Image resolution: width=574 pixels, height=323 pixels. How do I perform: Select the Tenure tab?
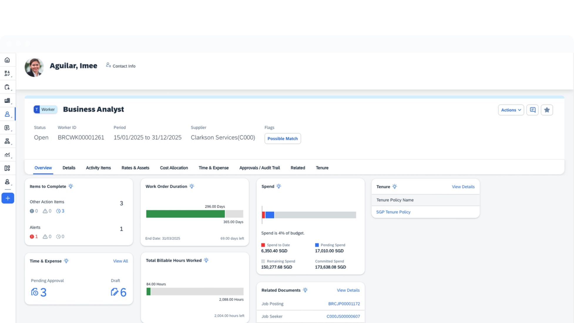322,168
